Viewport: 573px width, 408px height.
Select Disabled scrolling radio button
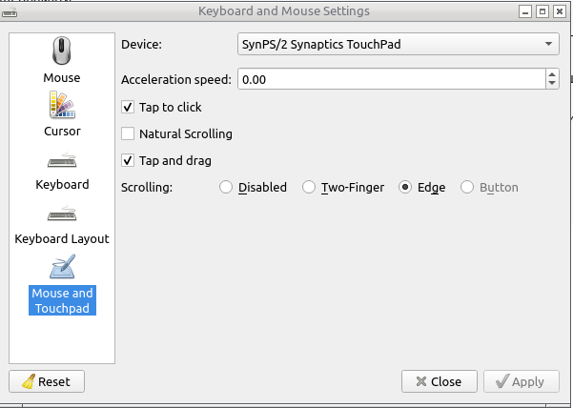click(226, 188)
